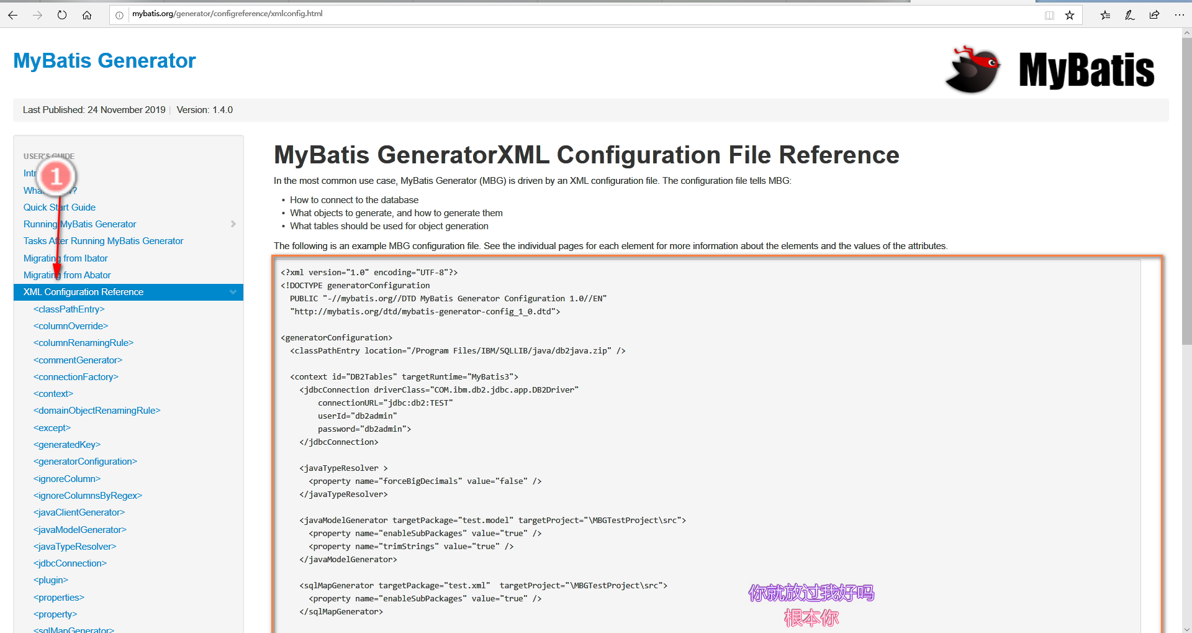Add this page to favorites

pos(1070,15)
